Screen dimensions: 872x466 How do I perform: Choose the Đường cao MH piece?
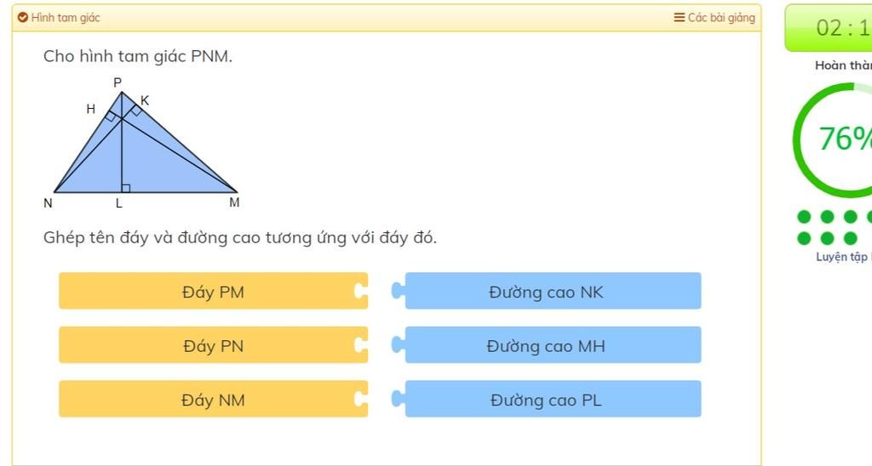547,345
